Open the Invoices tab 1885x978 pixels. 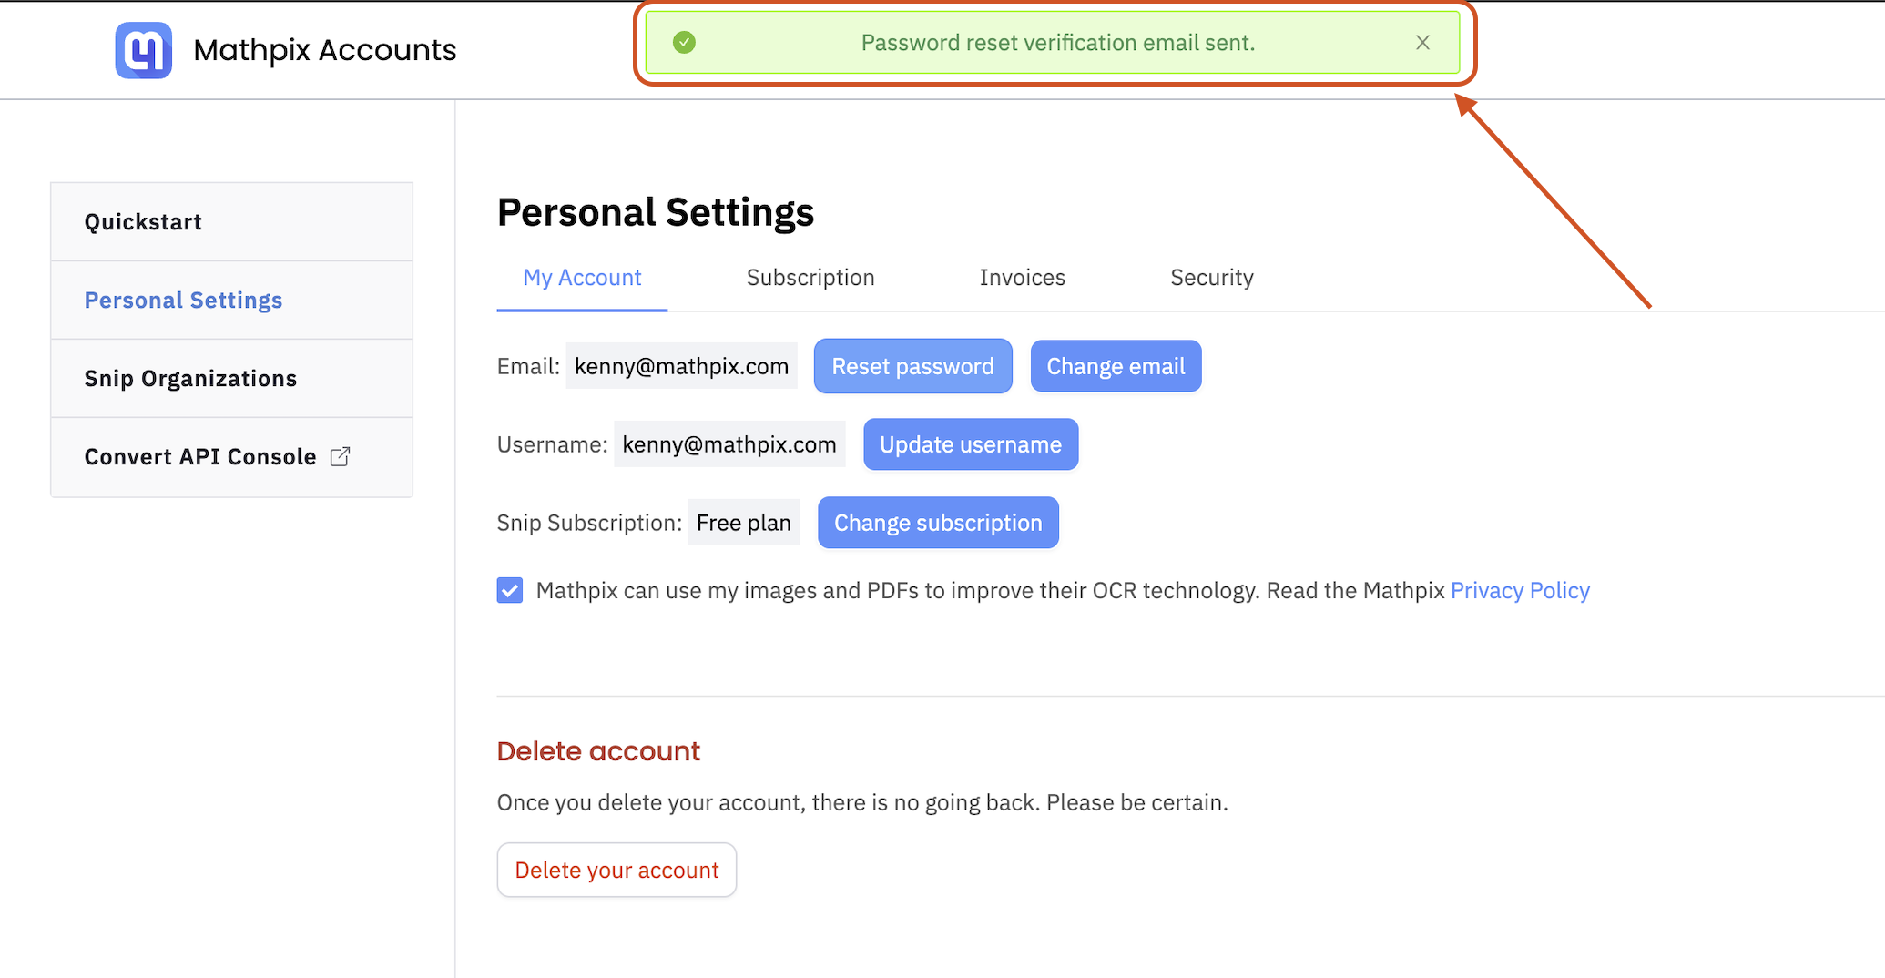1022,278
